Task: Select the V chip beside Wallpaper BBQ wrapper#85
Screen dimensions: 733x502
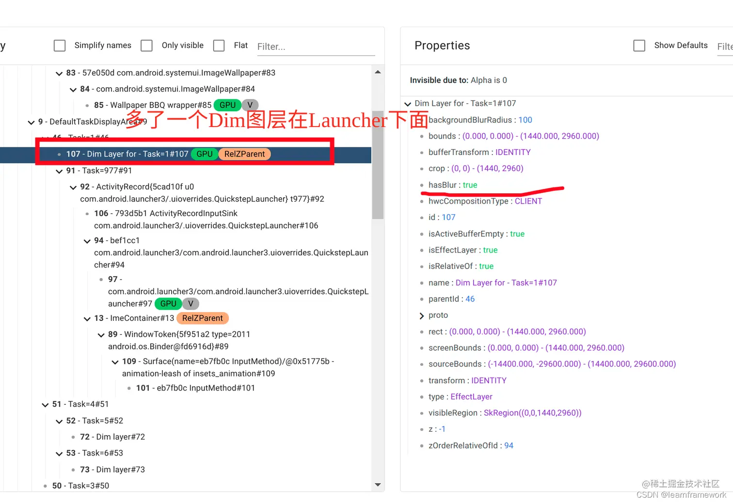Action: click(x=250, y=105)
